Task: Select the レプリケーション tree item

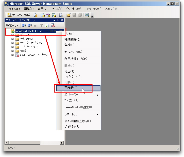Action: [29, 47]
